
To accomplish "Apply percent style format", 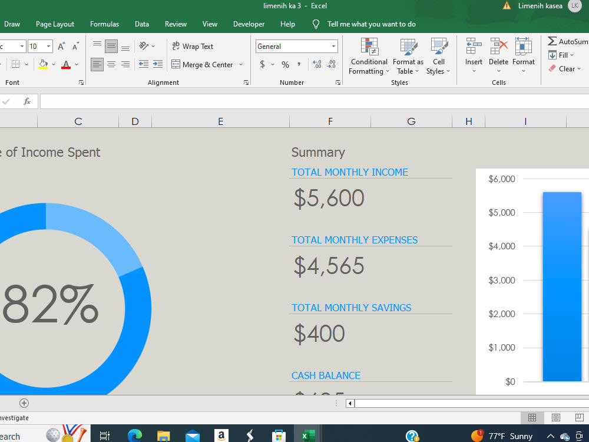I will [285, 65].
